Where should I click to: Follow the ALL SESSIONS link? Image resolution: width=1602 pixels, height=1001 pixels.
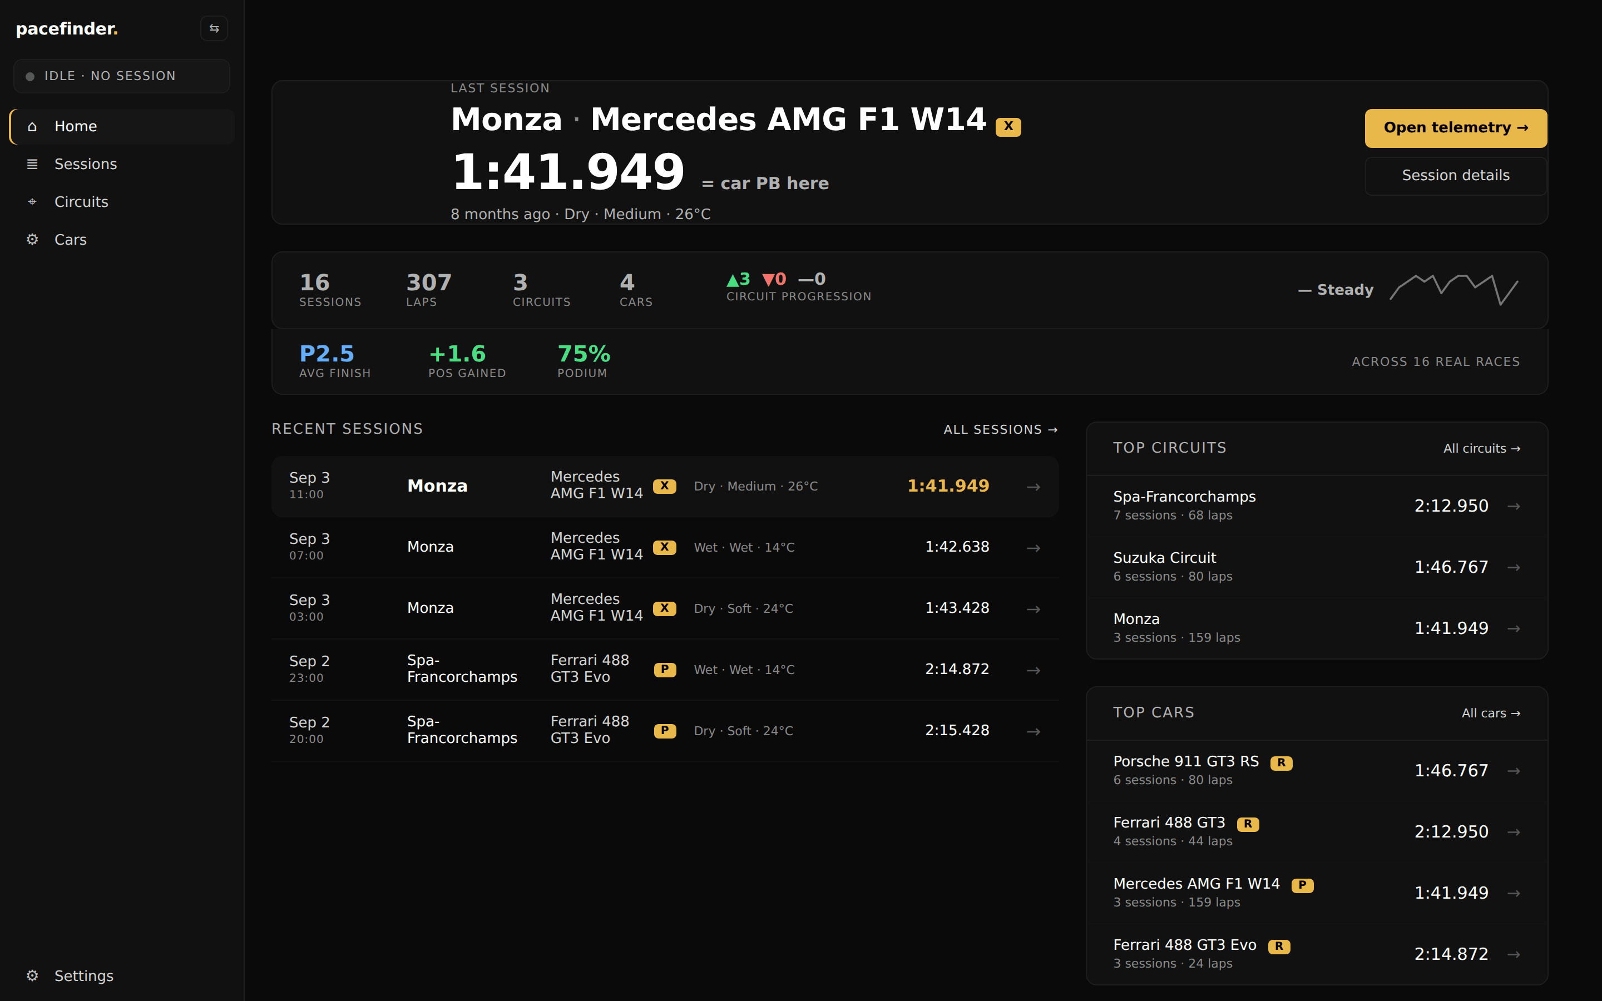click(x=1000, y=430)
